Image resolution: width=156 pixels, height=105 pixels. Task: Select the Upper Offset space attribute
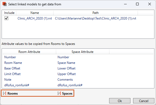[x=67, y=74]
